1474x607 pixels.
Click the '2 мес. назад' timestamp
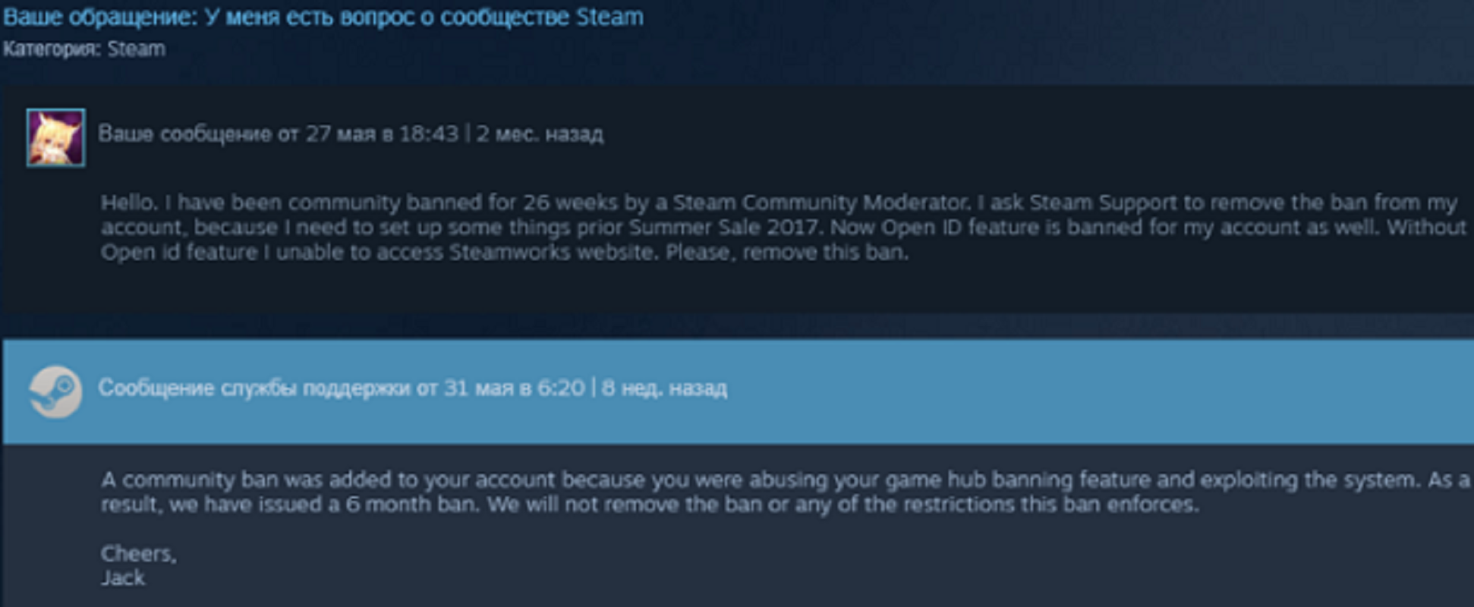click(x=540, y=134)
